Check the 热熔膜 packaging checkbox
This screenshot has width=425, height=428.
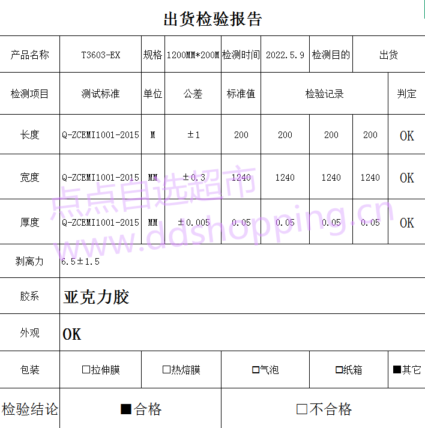(x=166, y=370)
